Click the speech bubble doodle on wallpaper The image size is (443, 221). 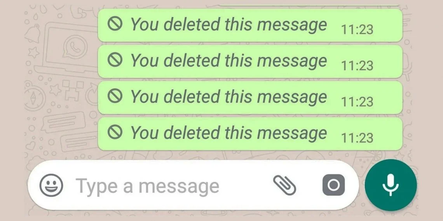(64, 122)
